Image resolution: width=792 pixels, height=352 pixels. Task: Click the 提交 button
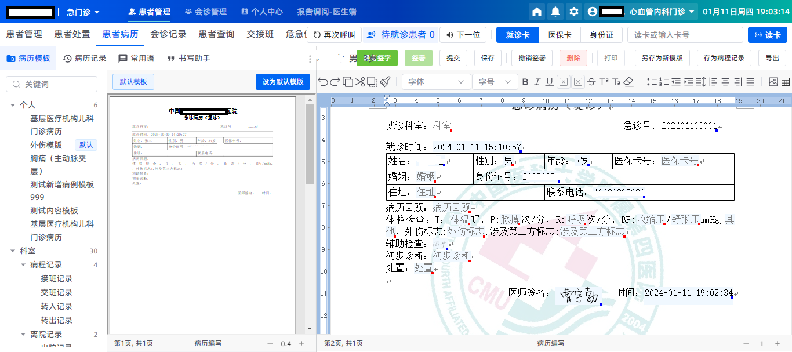pyautogui.click(x=453, y=58)
